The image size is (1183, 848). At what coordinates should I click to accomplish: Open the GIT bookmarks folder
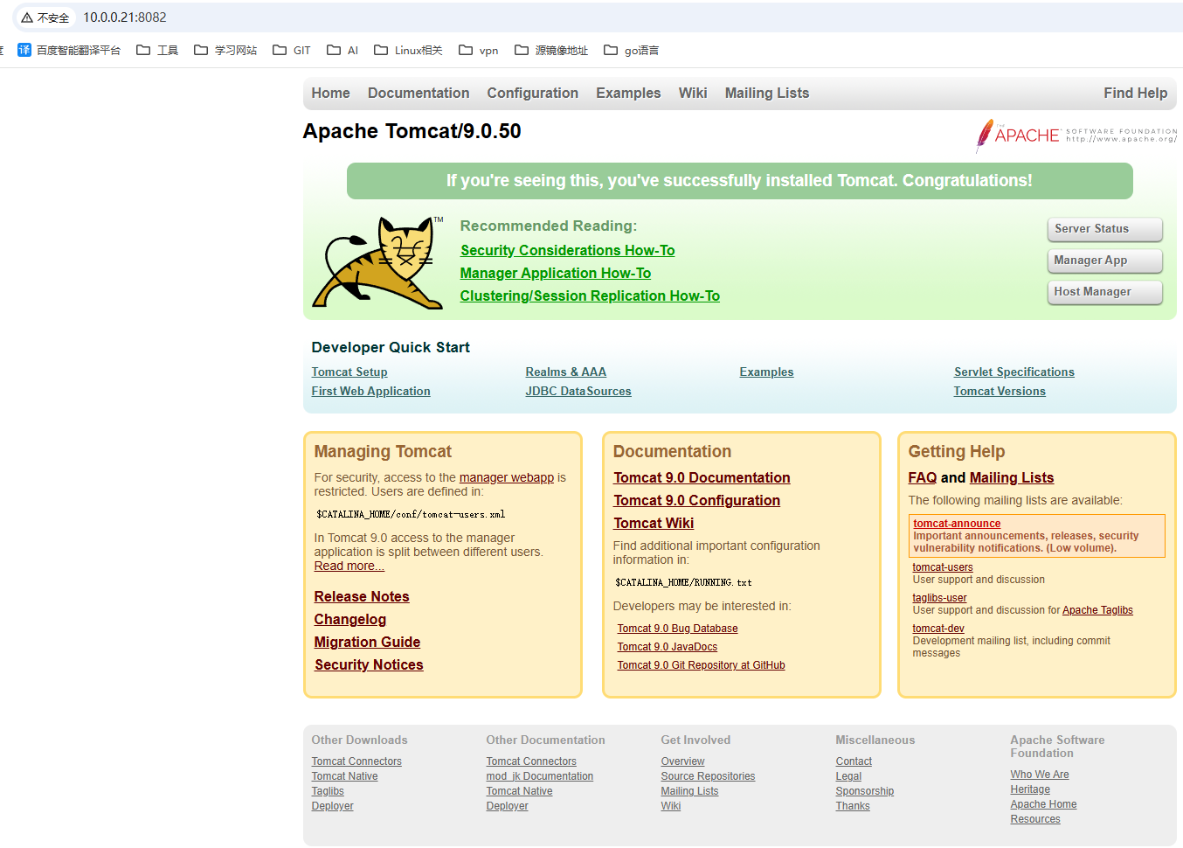tap(292, 50)
